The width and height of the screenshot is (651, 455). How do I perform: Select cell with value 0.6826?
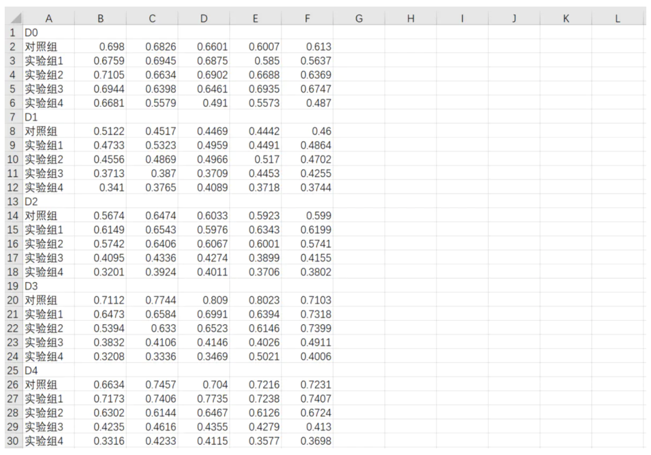pyautogui.click(x=152, y=46)
